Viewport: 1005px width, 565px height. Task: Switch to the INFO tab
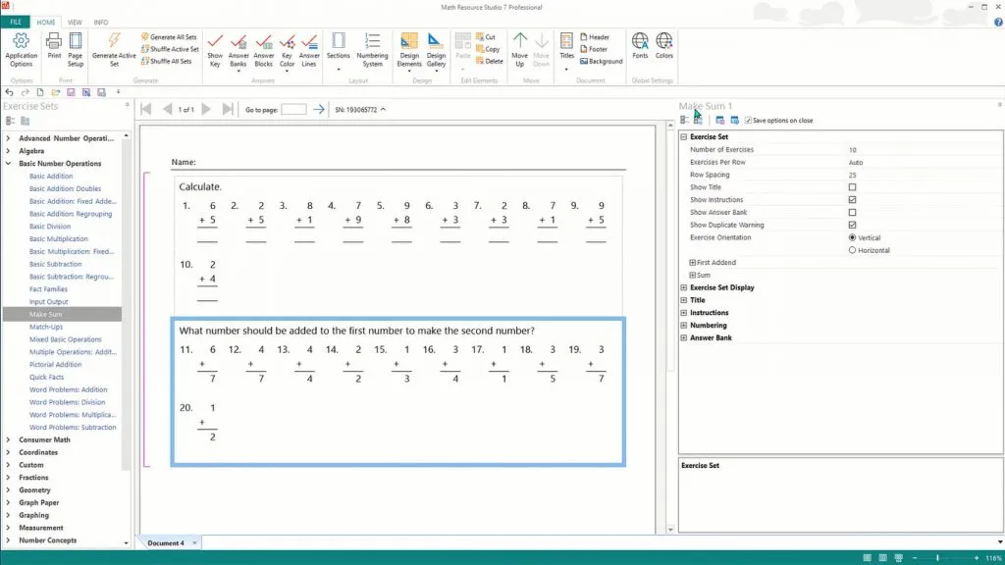tap(101, 22)
